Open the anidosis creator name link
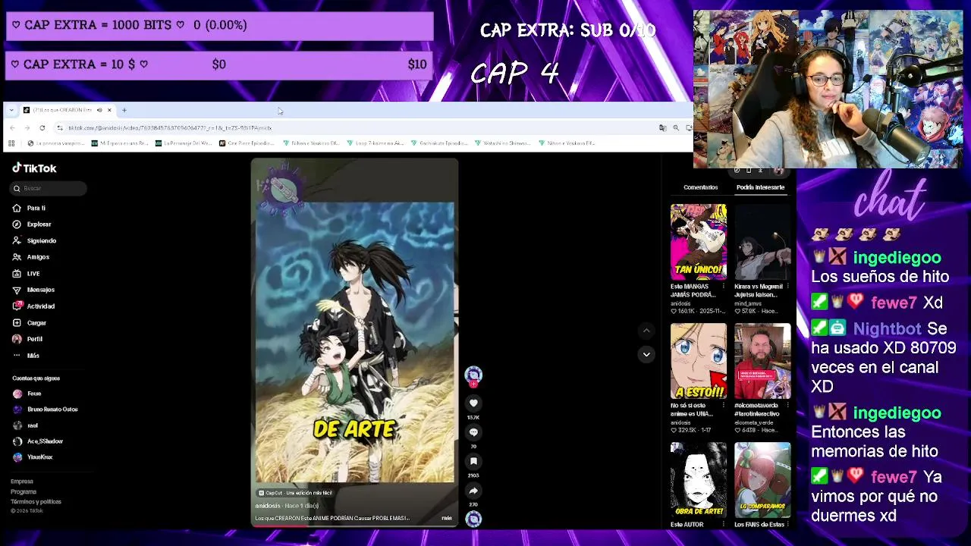The height and width of the screenshot is (546, 971). click(268, 506)
